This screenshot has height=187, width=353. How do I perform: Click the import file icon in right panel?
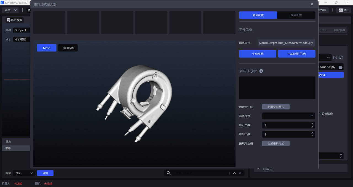pyautogui.click(x=341, y=57)
